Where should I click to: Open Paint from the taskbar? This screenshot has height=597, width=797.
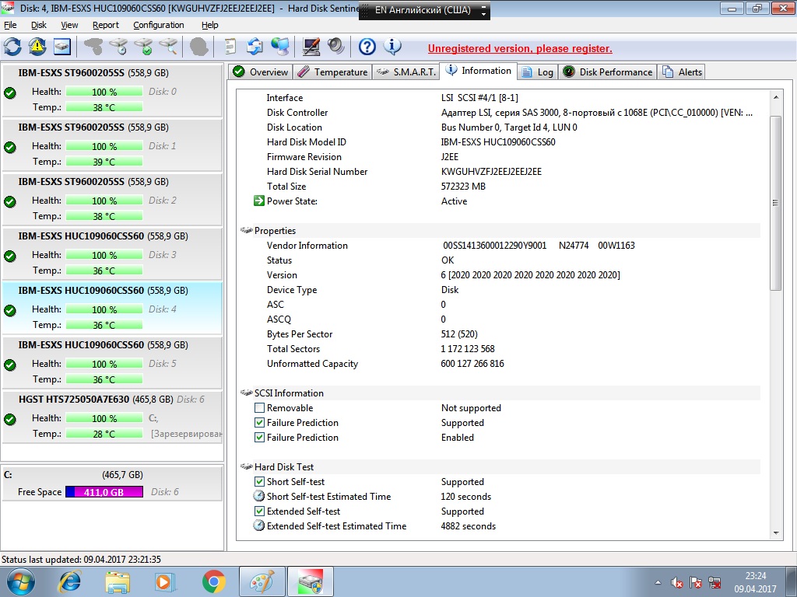262,581
